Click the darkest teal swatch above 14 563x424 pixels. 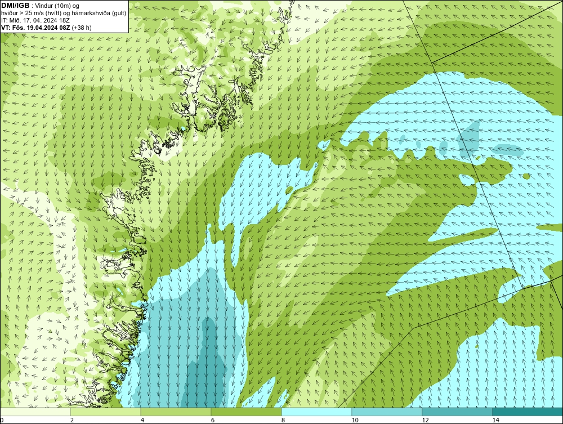(528, 412)
